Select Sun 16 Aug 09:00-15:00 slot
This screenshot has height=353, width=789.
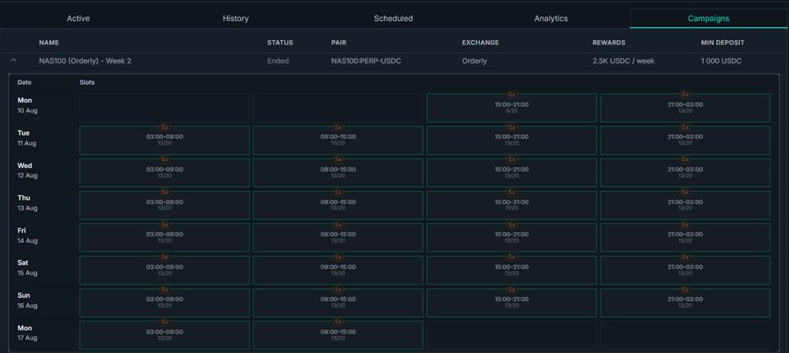[x=338, y=303]
